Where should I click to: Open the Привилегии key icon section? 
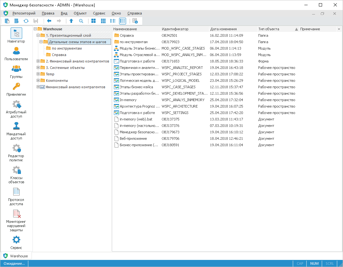point(16,89)
